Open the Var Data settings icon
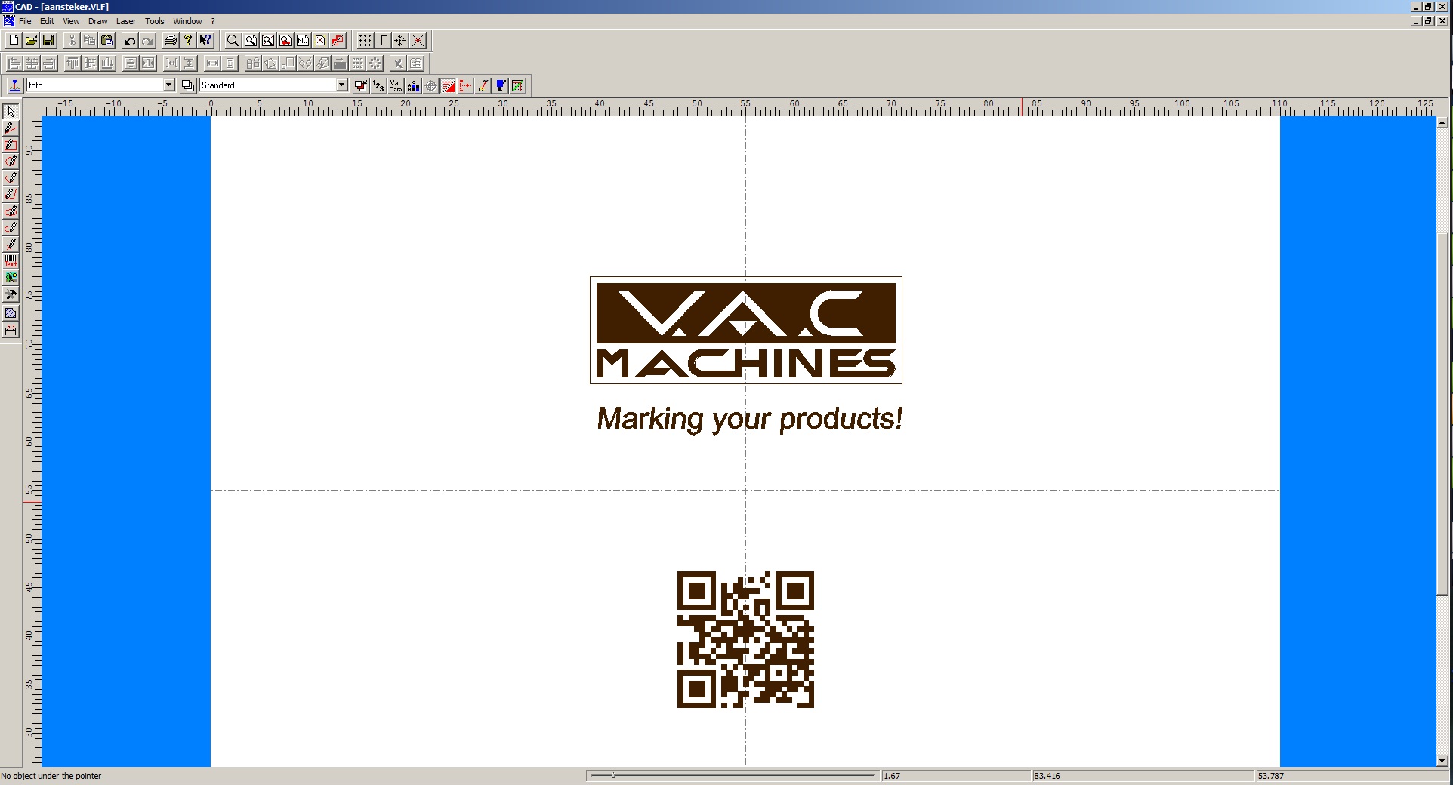Image resolution: width=1453 pixels, height=785 pixels. (x=396, y=85)
